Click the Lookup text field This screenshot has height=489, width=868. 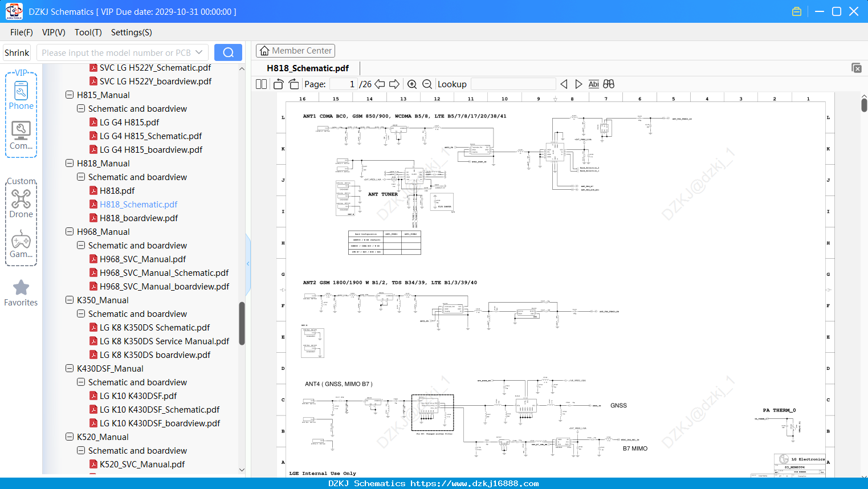point(513,84)
